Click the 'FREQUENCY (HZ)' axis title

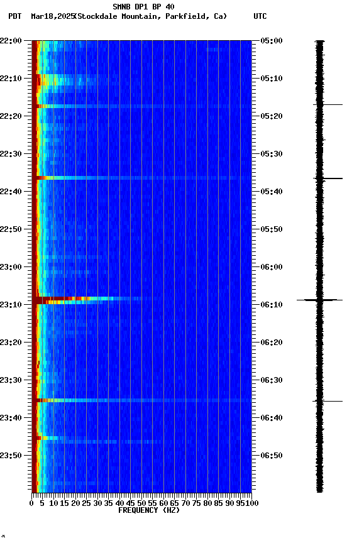point(149,510)
